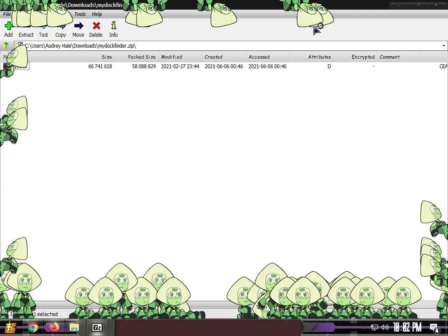Open File Explorer from taskbar
This screenshot has width=448, height=336.
point(74,327)
